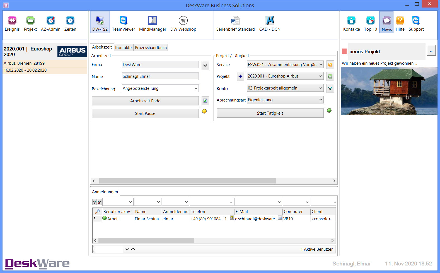440x273 pixels.
Task: Click the upper panel horizontal scrollbar
Action: point(187,181)
